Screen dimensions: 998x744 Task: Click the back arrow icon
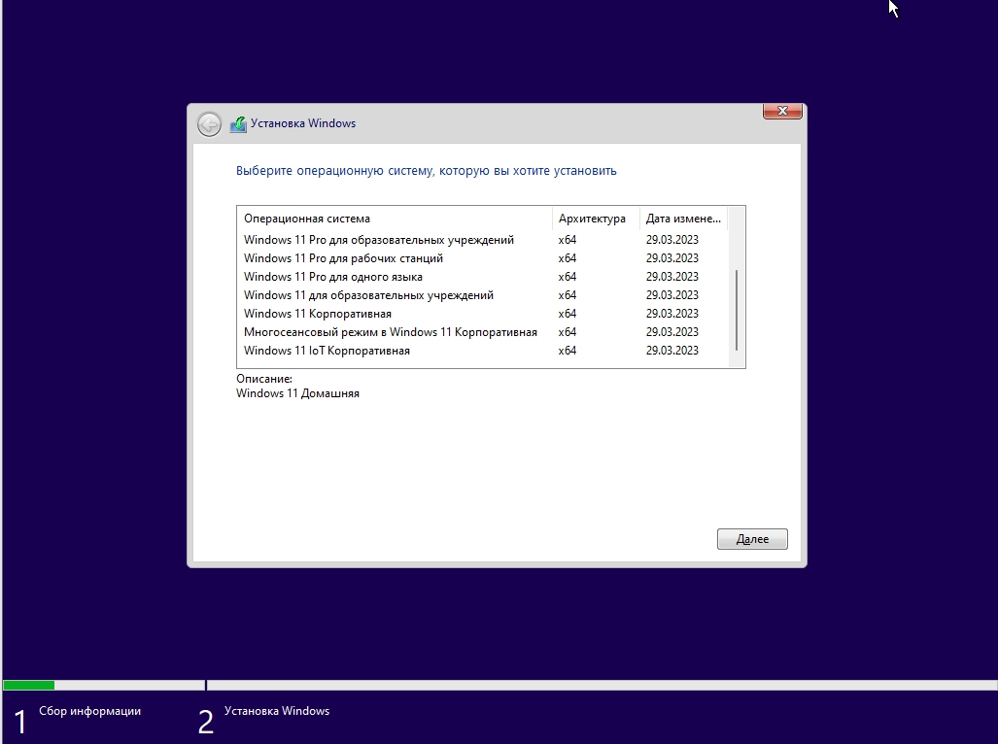(209, 124)
